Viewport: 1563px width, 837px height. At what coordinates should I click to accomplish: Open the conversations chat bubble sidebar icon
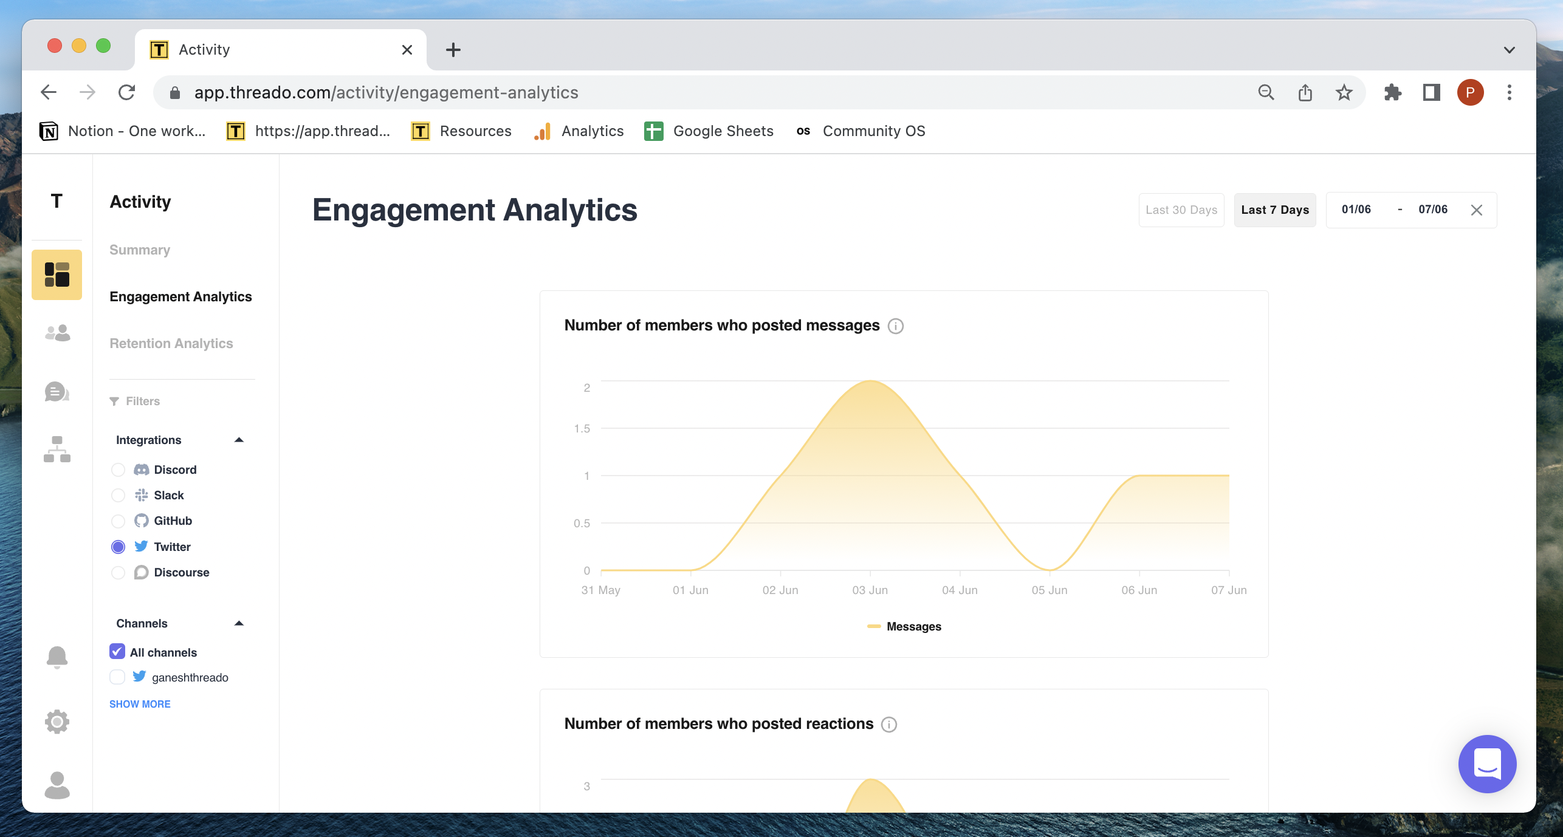[x=57, y=392]
